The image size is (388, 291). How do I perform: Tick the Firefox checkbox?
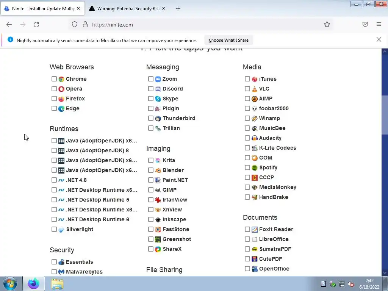coord(54,99)
